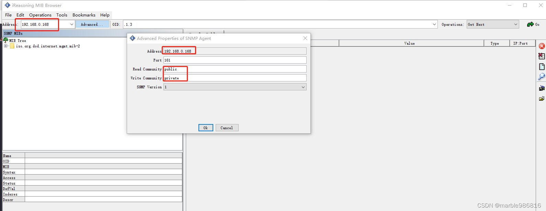Click the Indexes row in details table
Screen dimensions: 546x211
click(92, 194)
